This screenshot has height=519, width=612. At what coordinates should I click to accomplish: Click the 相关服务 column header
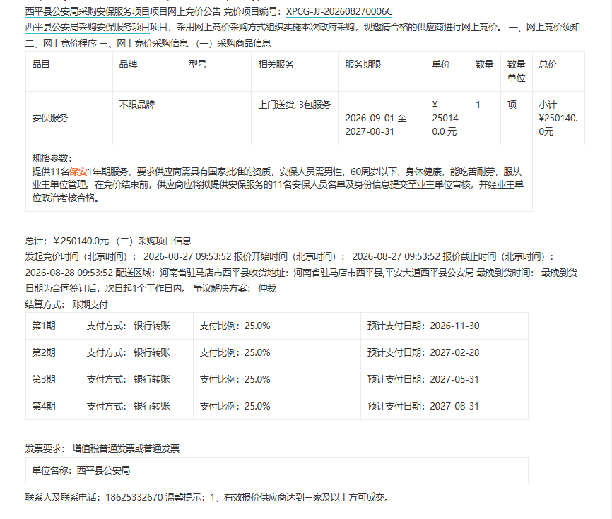(x=276, y=64)
